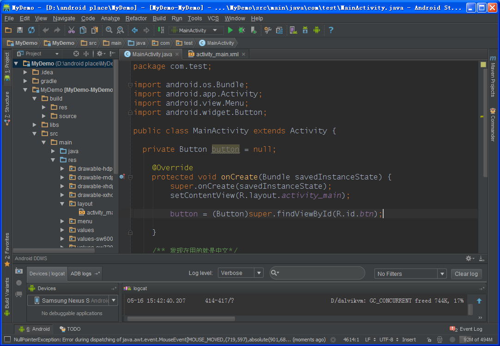Open the TODO tool window

point(70,329)
